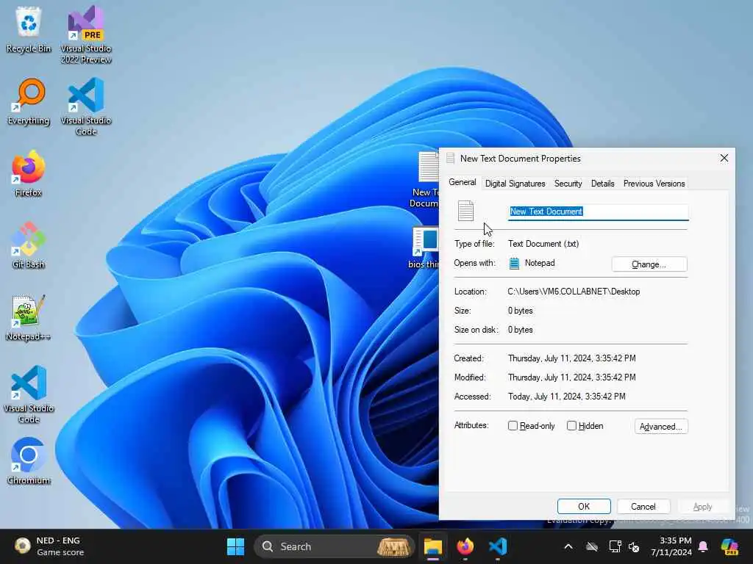Switch to the General tab
This screenshot has width=753, height=564.
(463, 183)
